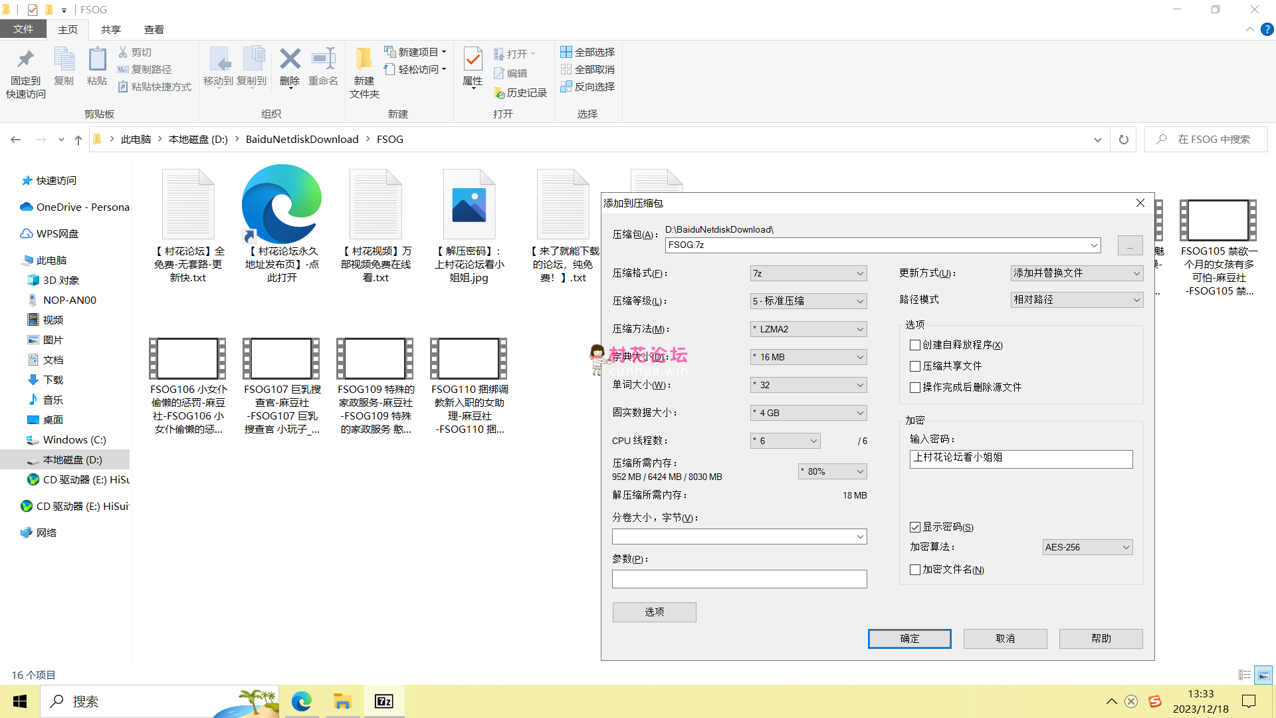Click the Invert Selection command
Image resolution: width=1276 pixels, height=718 pixels.
tap(587, 86)
